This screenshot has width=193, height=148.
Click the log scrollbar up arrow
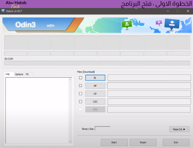tap(70, 80)
